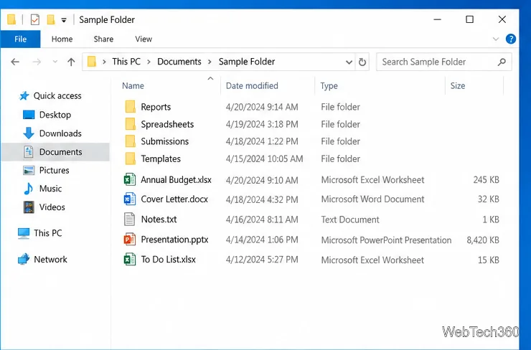Expand the ribbon with the chevron
This screenshot has height=350, width=531.
coord(496,39)
